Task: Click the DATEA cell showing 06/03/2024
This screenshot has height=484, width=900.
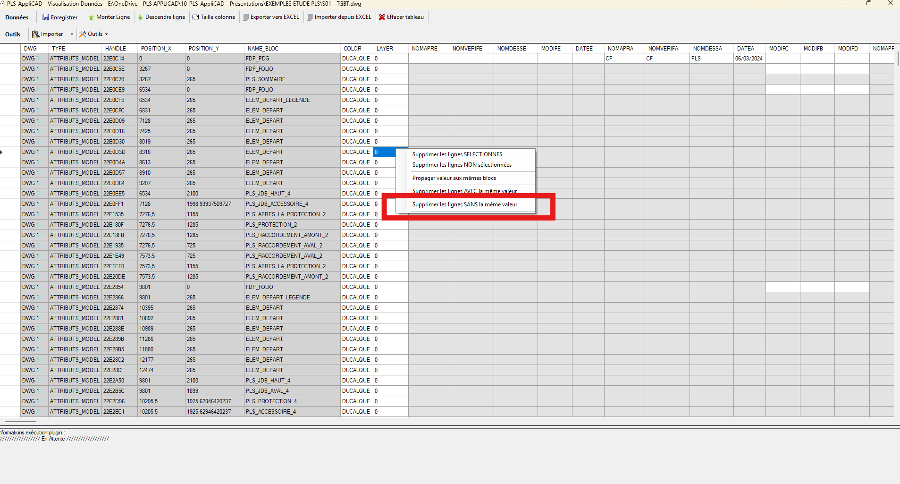Action: coord(749,59)
